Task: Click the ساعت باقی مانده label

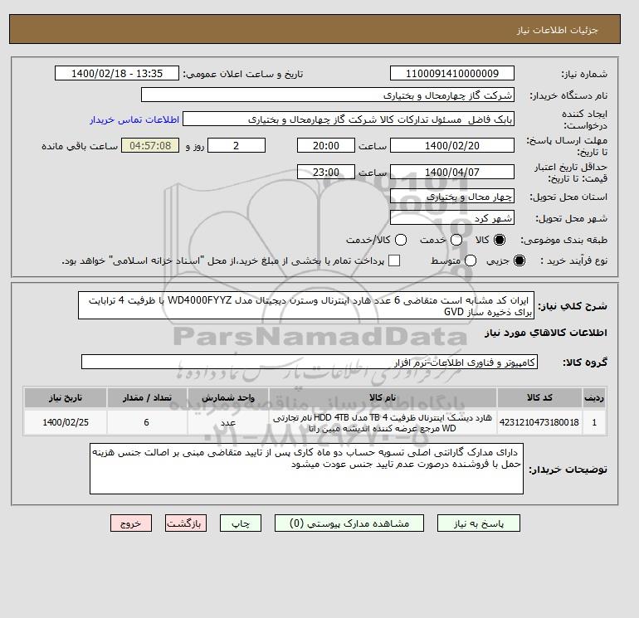Action: 80,146
